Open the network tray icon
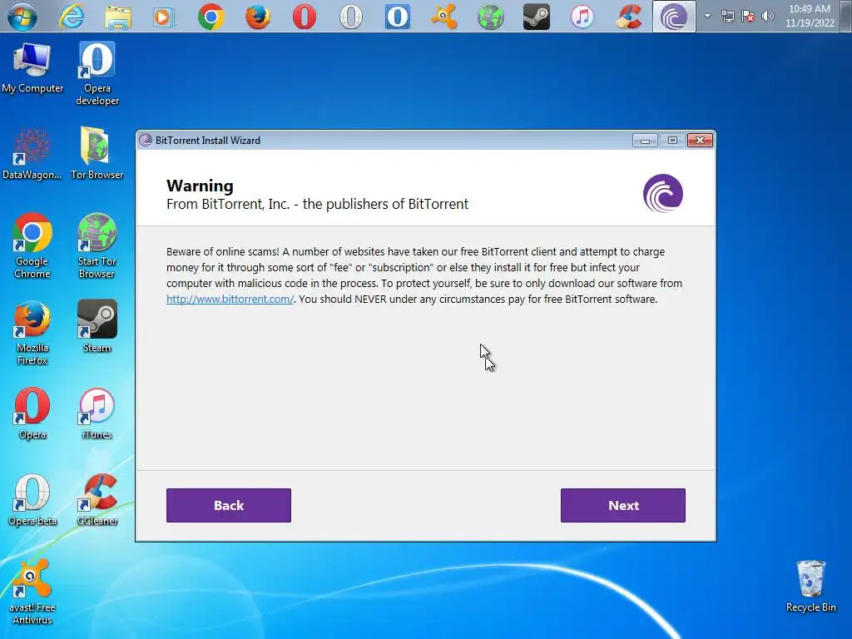Image resolution: width=852 pixels, height=639 pixels. tap(727, 16)
